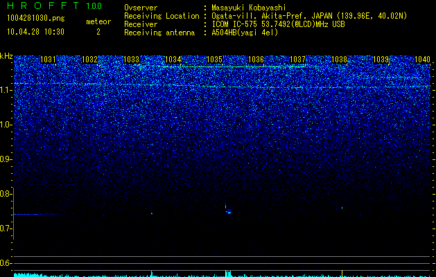Click the Ovserver field label
436x277 pixels.
click(141, 8)
